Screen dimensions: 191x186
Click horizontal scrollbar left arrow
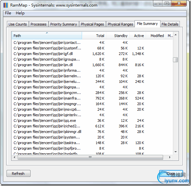click(15, 157)
